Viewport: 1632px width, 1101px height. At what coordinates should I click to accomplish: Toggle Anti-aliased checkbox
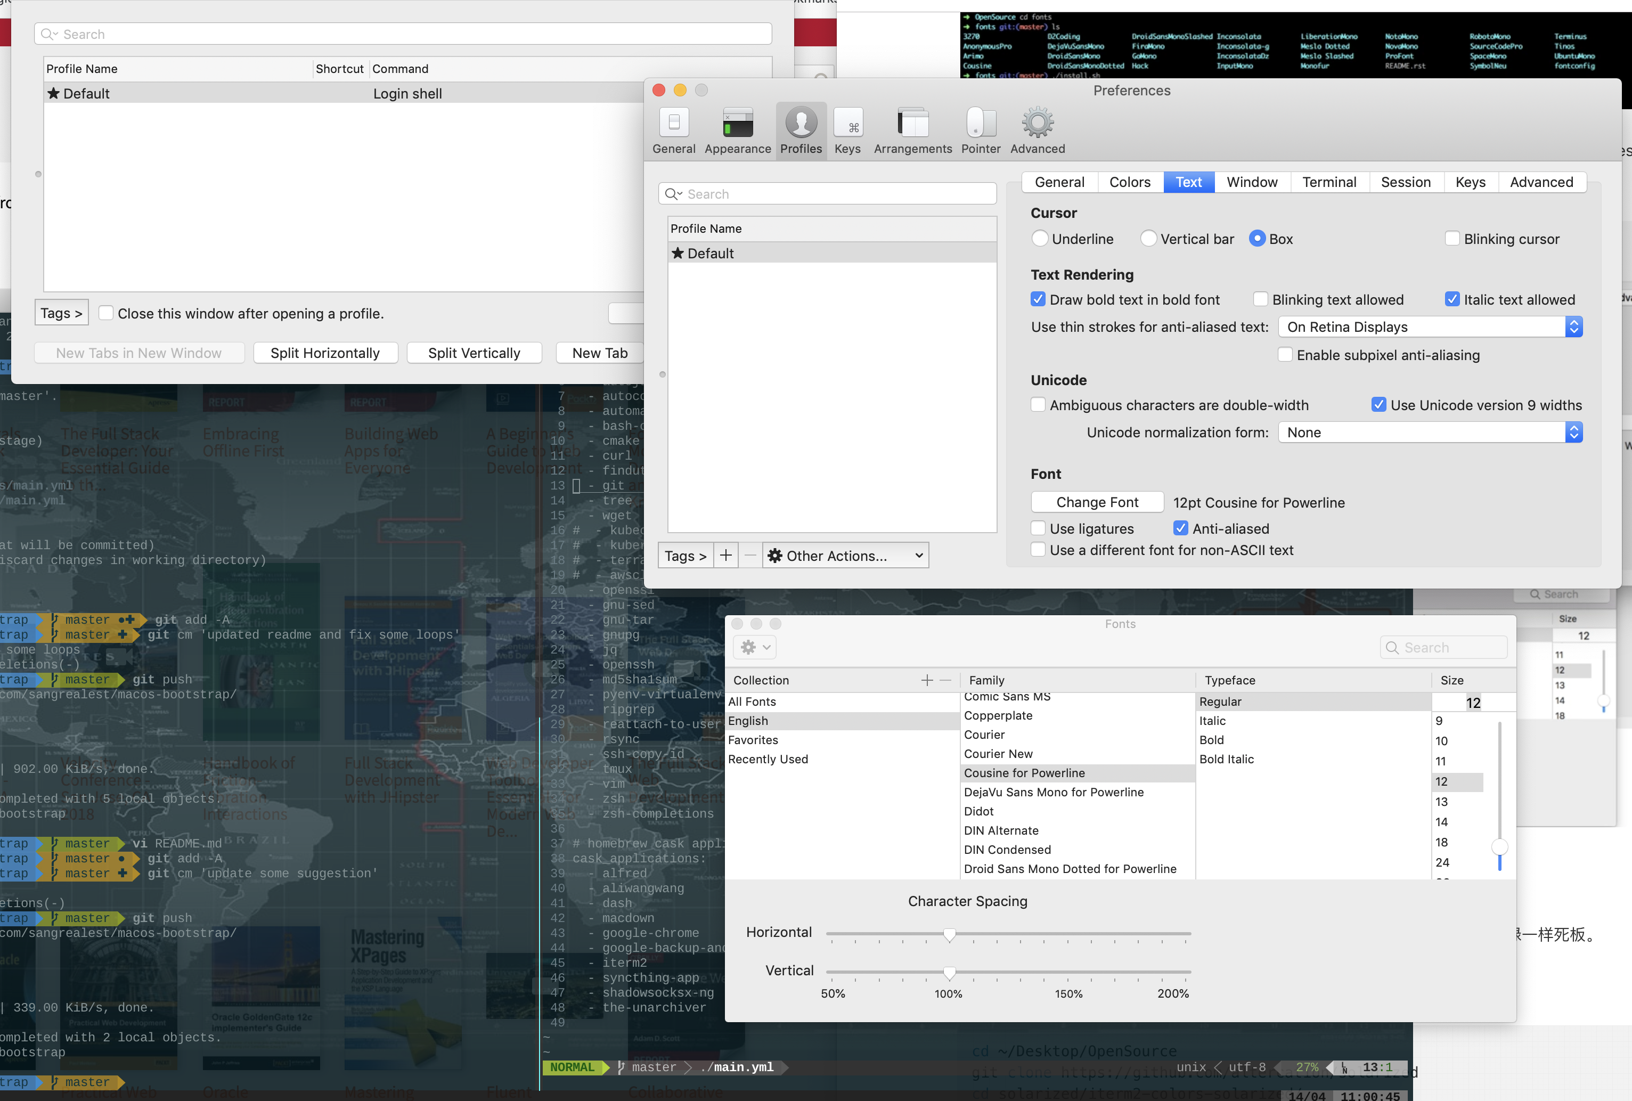tap(1180, 528)
